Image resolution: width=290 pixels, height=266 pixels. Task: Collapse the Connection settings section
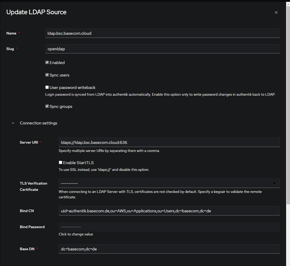coord(13,123)
